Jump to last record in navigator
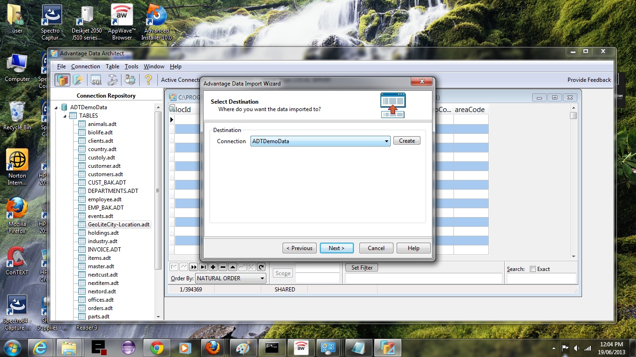636x357 pixels. point(203,267)
